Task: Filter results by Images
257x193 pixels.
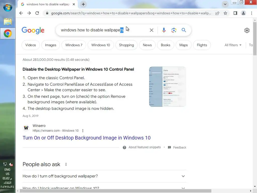Action: click(51, 45)
